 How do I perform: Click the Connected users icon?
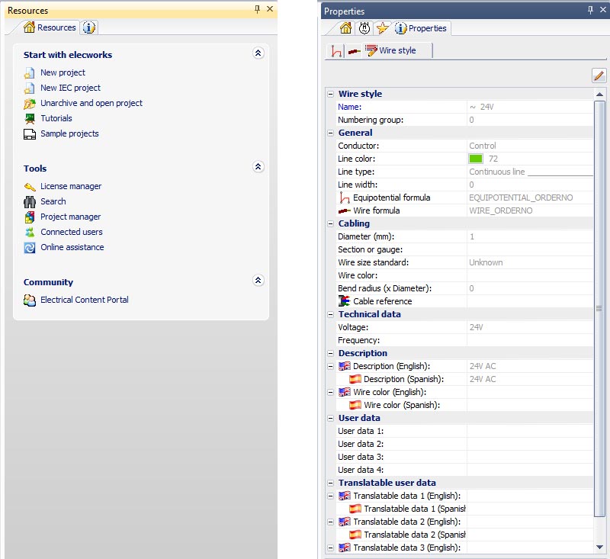[30, 233]
